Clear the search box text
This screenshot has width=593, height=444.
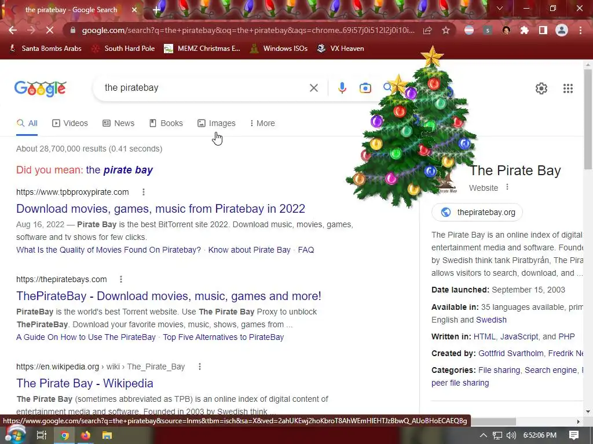coord(313,88)
